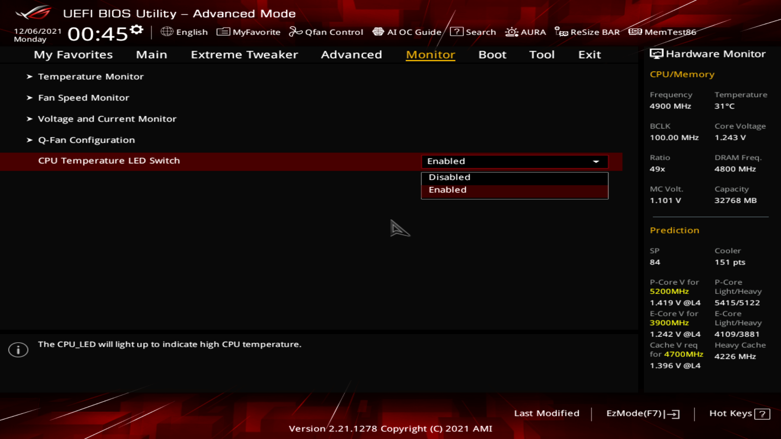Switch to the Boot tab
The width and height of the screenshot is (781, 439).
[x=492, y=54]
